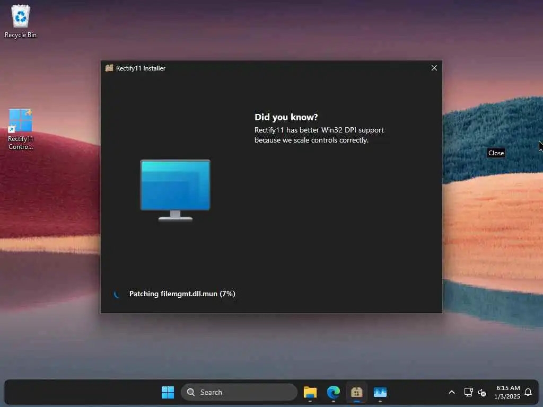Open the network status tray icon
The height and width of the screenshot is (407, 543).
[468, 392]
